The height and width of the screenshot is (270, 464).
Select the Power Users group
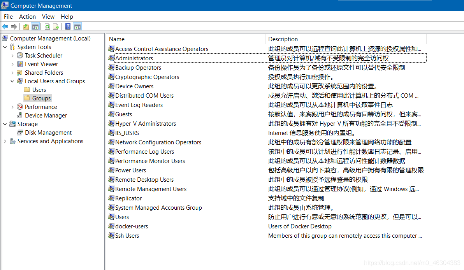coord(130,170)
